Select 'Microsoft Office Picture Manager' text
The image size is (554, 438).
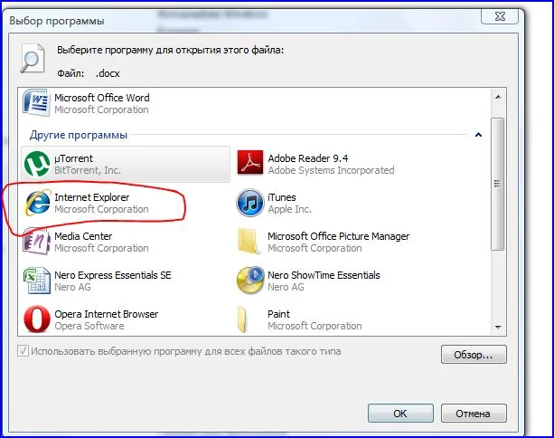[x=339, y=236]
